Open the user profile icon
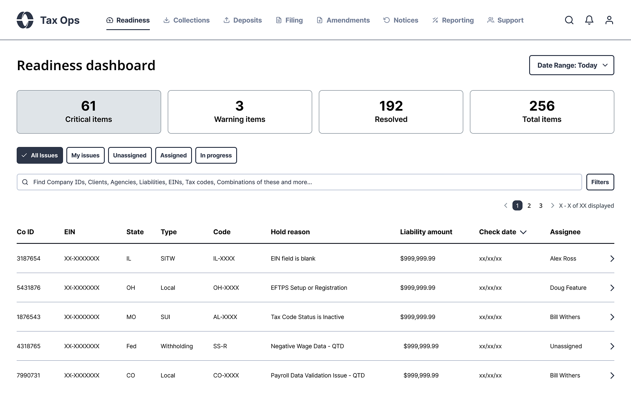Viewport: 631px width, 410px height. tap(609, 20)
